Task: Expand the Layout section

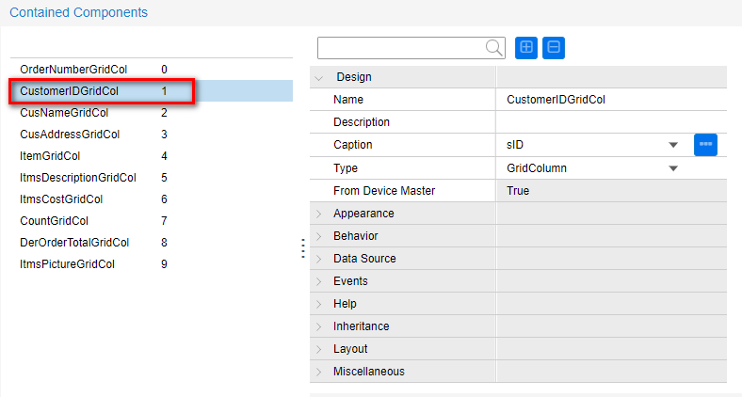Action: click(319, 349)
